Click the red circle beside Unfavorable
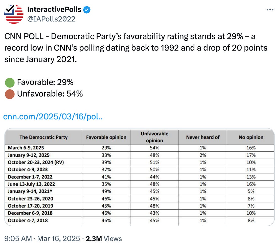The height and width of the screenshot is (246, 278). click(x=10, y=94)
